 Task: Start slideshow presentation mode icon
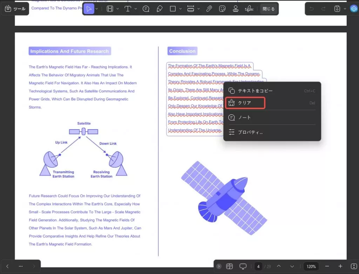243,266
